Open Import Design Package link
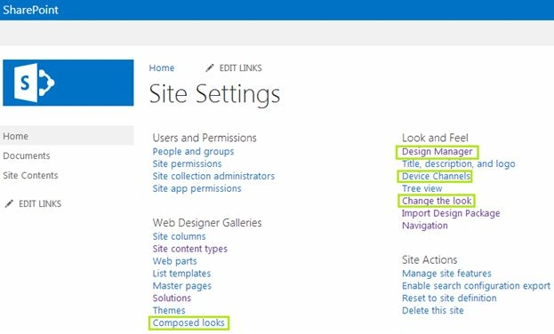554x334 pixels. 451,213
